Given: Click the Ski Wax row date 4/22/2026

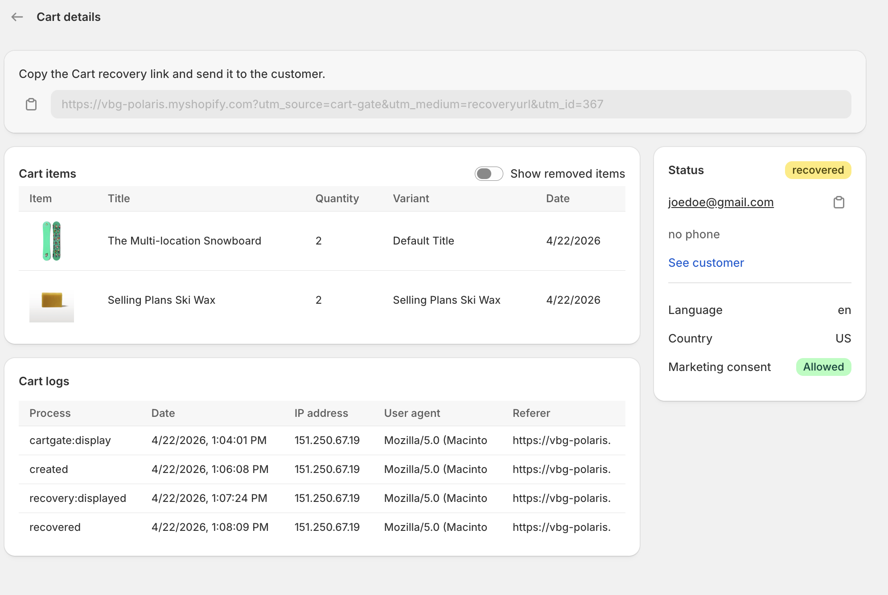Looking at the screenshot, I should click(x=573, y=300).
